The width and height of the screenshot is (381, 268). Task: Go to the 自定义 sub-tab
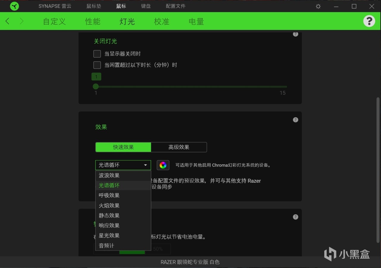coord(54,21)
